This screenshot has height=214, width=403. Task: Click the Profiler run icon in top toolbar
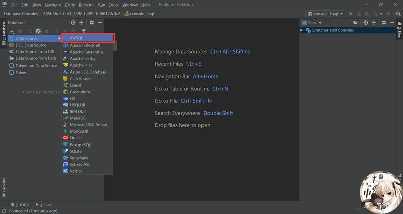376,14
